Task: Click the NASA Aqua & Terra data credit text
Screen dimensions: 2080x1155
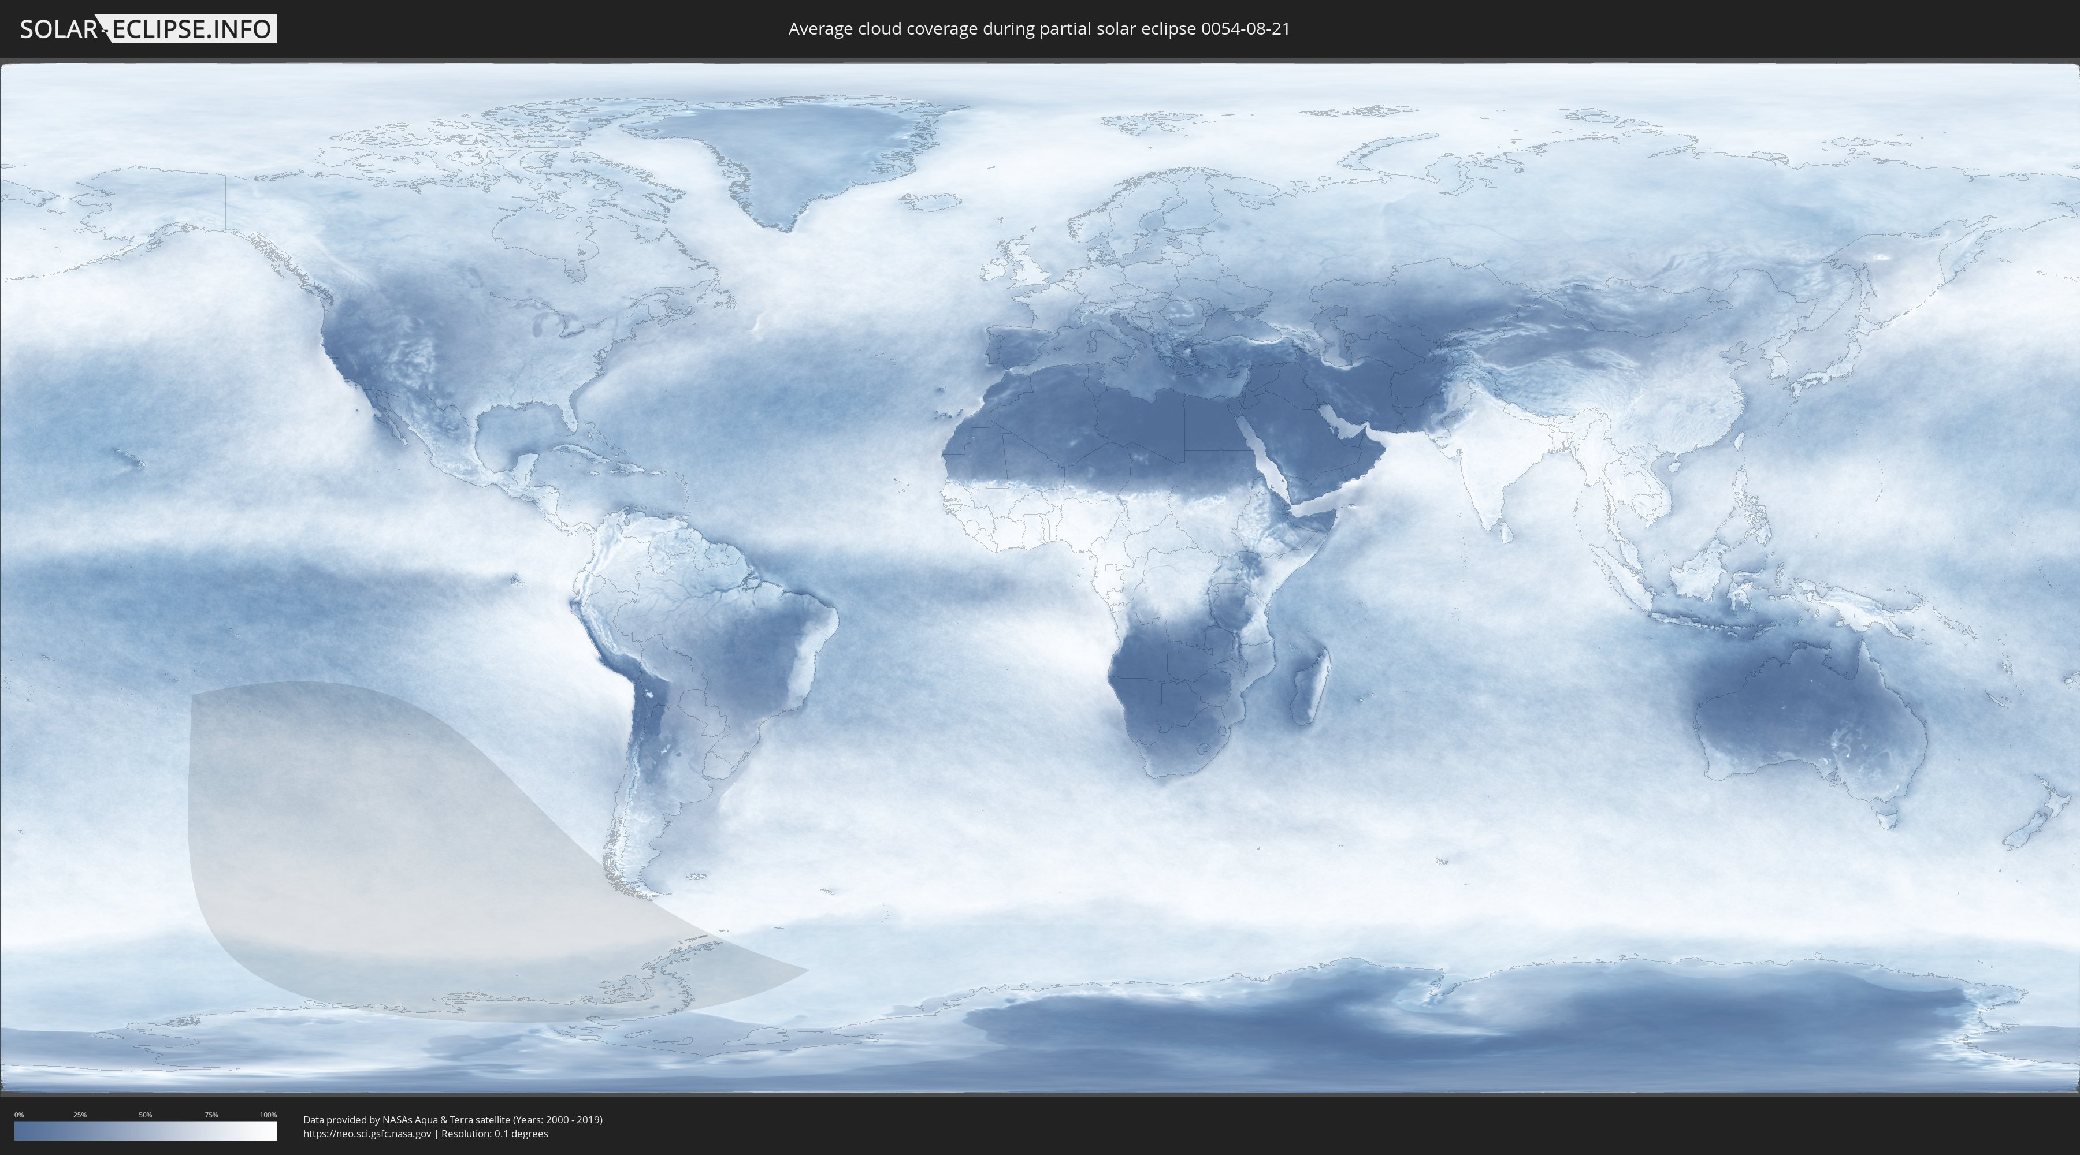Action: 452,1120
